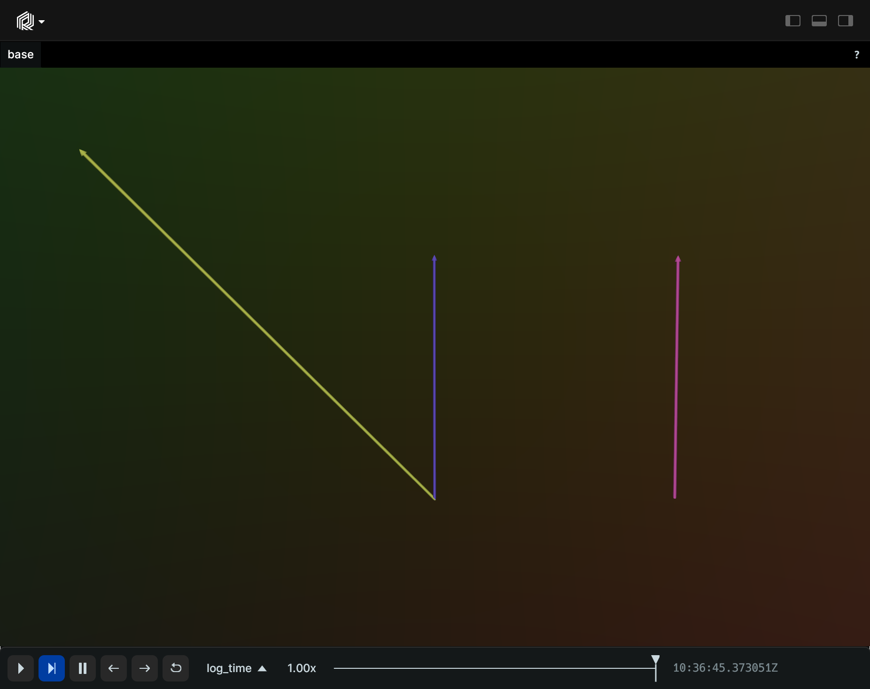Toggle the bottom time panel
Image resolution: width=870 pixels, height=689 pixels.
point(819,21)
